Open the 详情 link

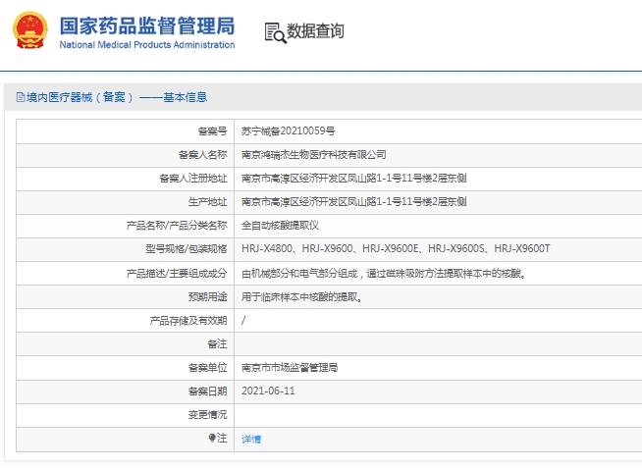point(251,440)
